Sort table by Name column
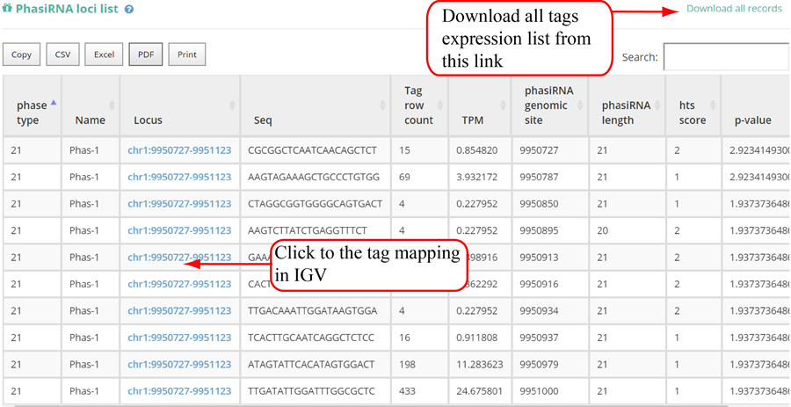The image size is (791, 407). [x=90, y=120]
